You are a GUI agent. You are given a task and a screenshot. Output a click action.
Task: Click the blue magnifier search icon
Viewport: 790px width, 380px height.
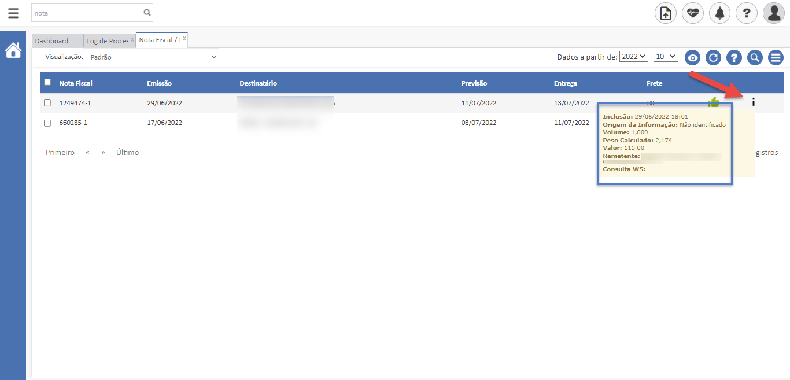coord(755,57)
